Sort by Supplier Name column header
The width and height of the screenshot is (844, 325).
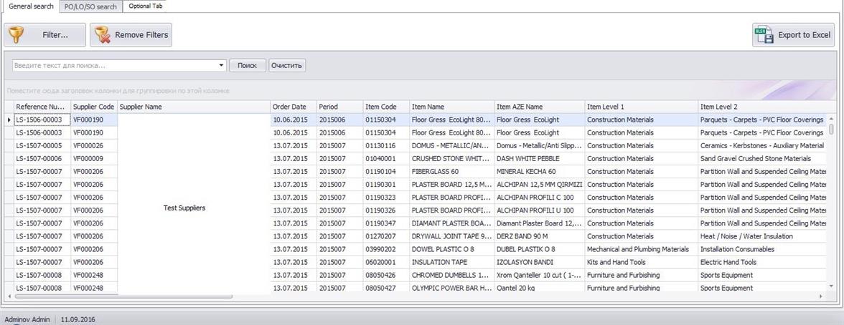(x=193, y=107)
